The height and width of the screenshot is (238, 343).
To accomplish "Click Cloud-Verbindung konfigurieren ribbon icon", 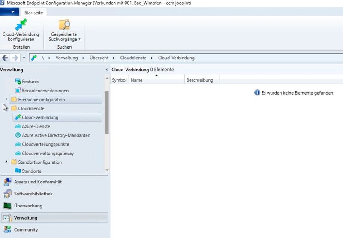I will point(21,24).
